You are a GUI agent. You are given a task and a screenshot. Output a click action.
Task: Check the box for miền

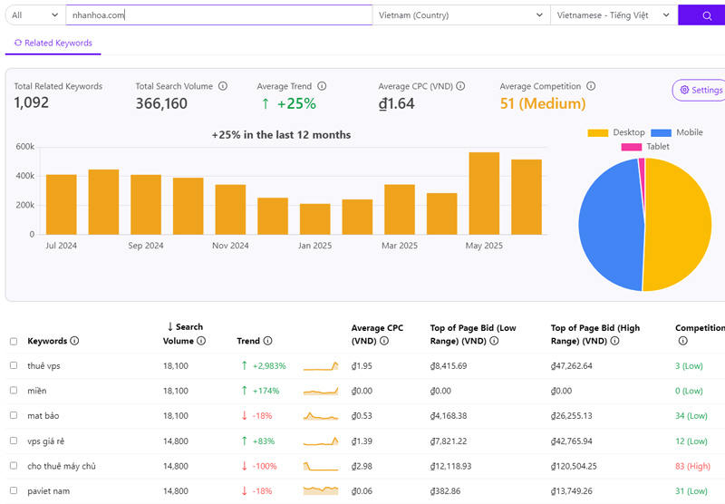click(x=14, y=391)
